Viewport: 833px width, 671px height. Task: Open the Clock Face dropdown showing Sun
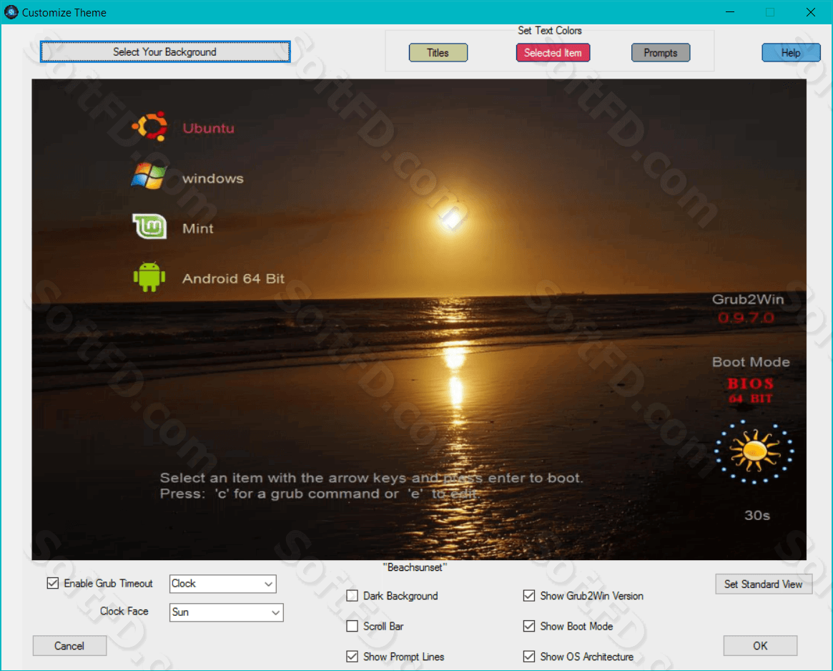tap(227, 612)
